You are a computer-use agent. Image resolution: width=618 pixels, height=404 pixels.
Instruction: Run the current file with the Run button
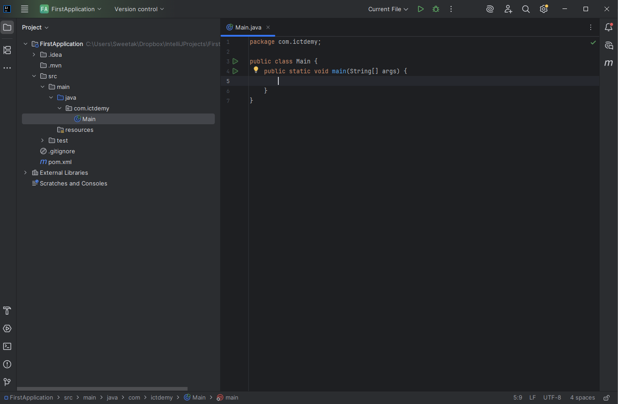pyautogui.click(x=420, y=9)
